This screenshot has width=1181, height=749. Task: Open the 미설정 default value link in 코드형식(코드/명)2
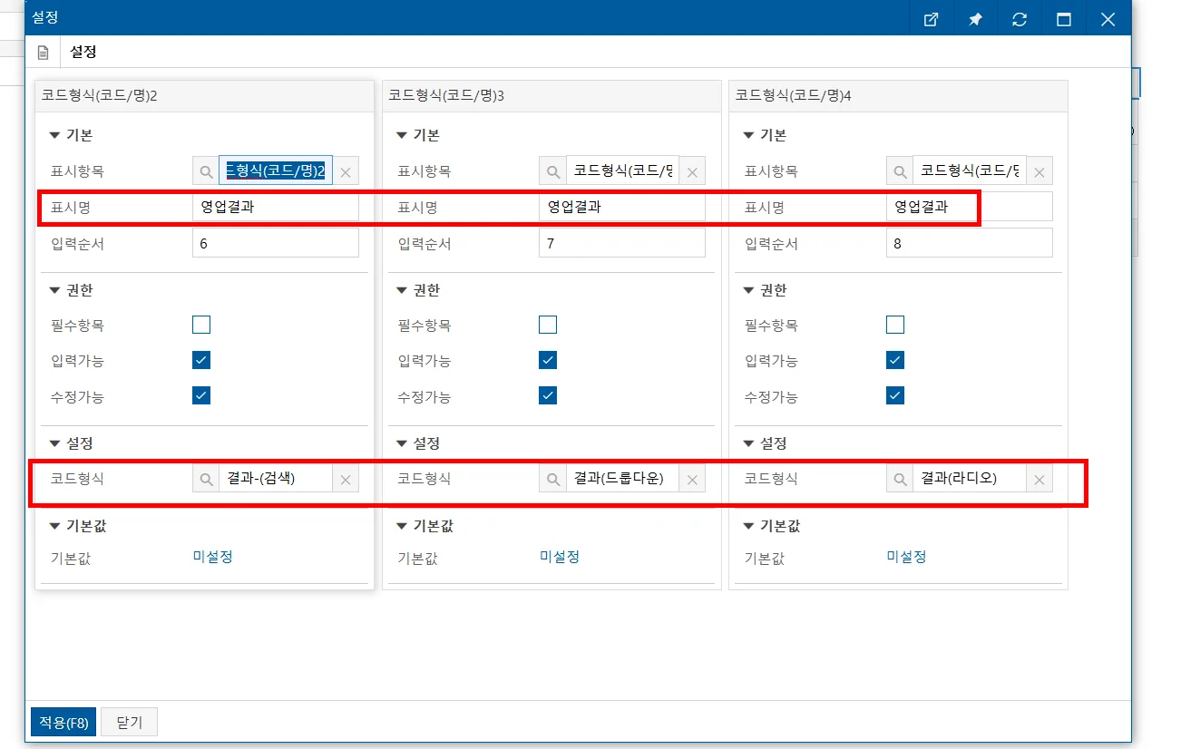click(213, 557)
